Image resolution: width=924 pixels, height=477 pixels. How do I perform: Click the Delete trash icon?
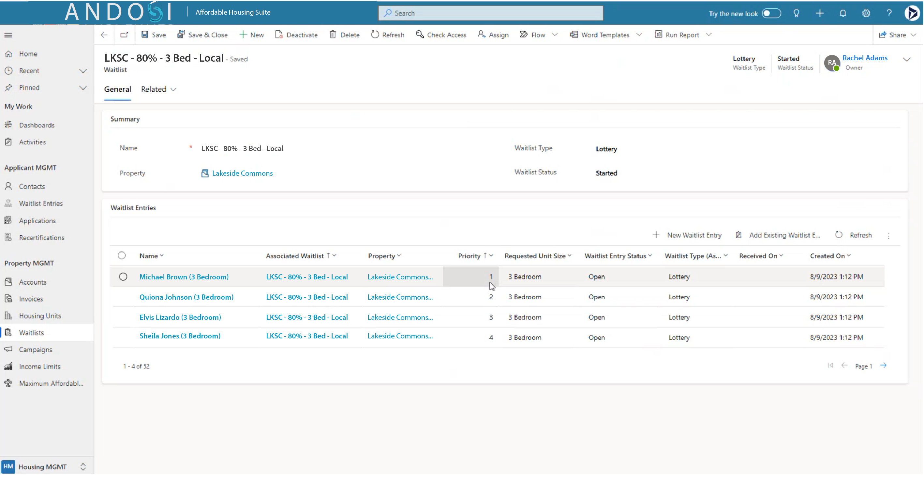(x=333, y=35)
